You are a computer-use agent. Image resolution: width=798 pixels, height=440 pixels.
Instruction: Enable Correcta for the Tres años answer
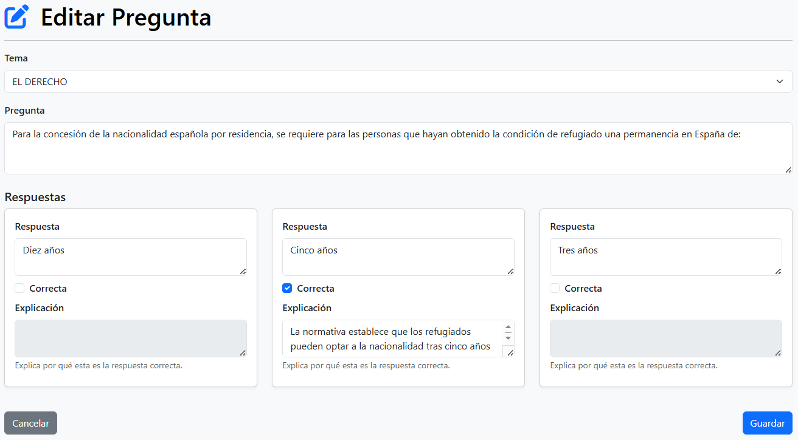pos(554,288)
